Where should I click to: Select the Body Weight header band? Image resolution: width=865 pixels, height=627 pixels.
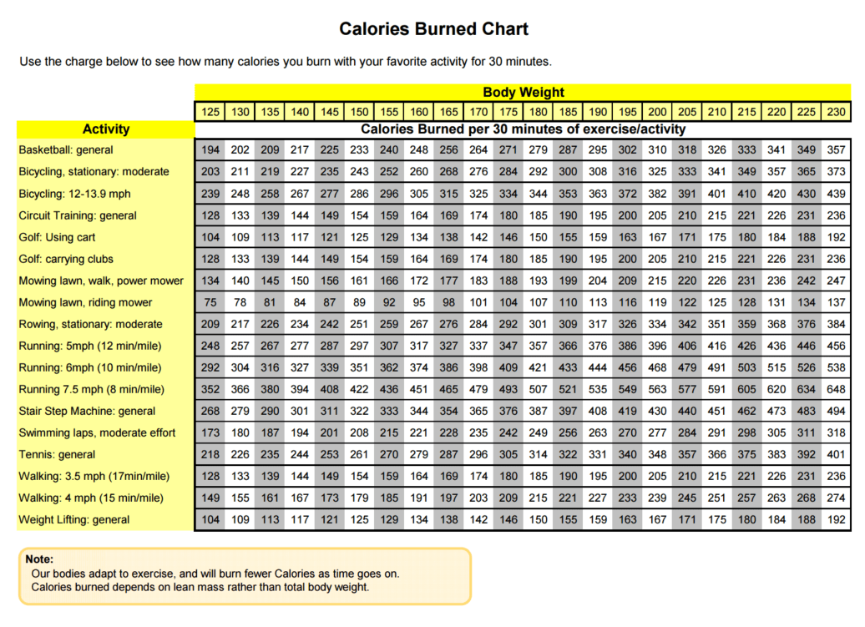pyautogui.click(x=523, y=92)
